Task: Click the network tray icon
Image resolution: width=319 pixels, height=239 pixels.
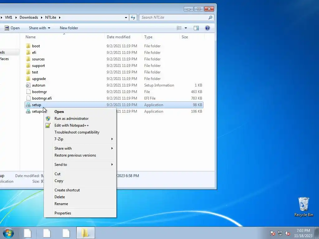Action: tap(280, 233)
